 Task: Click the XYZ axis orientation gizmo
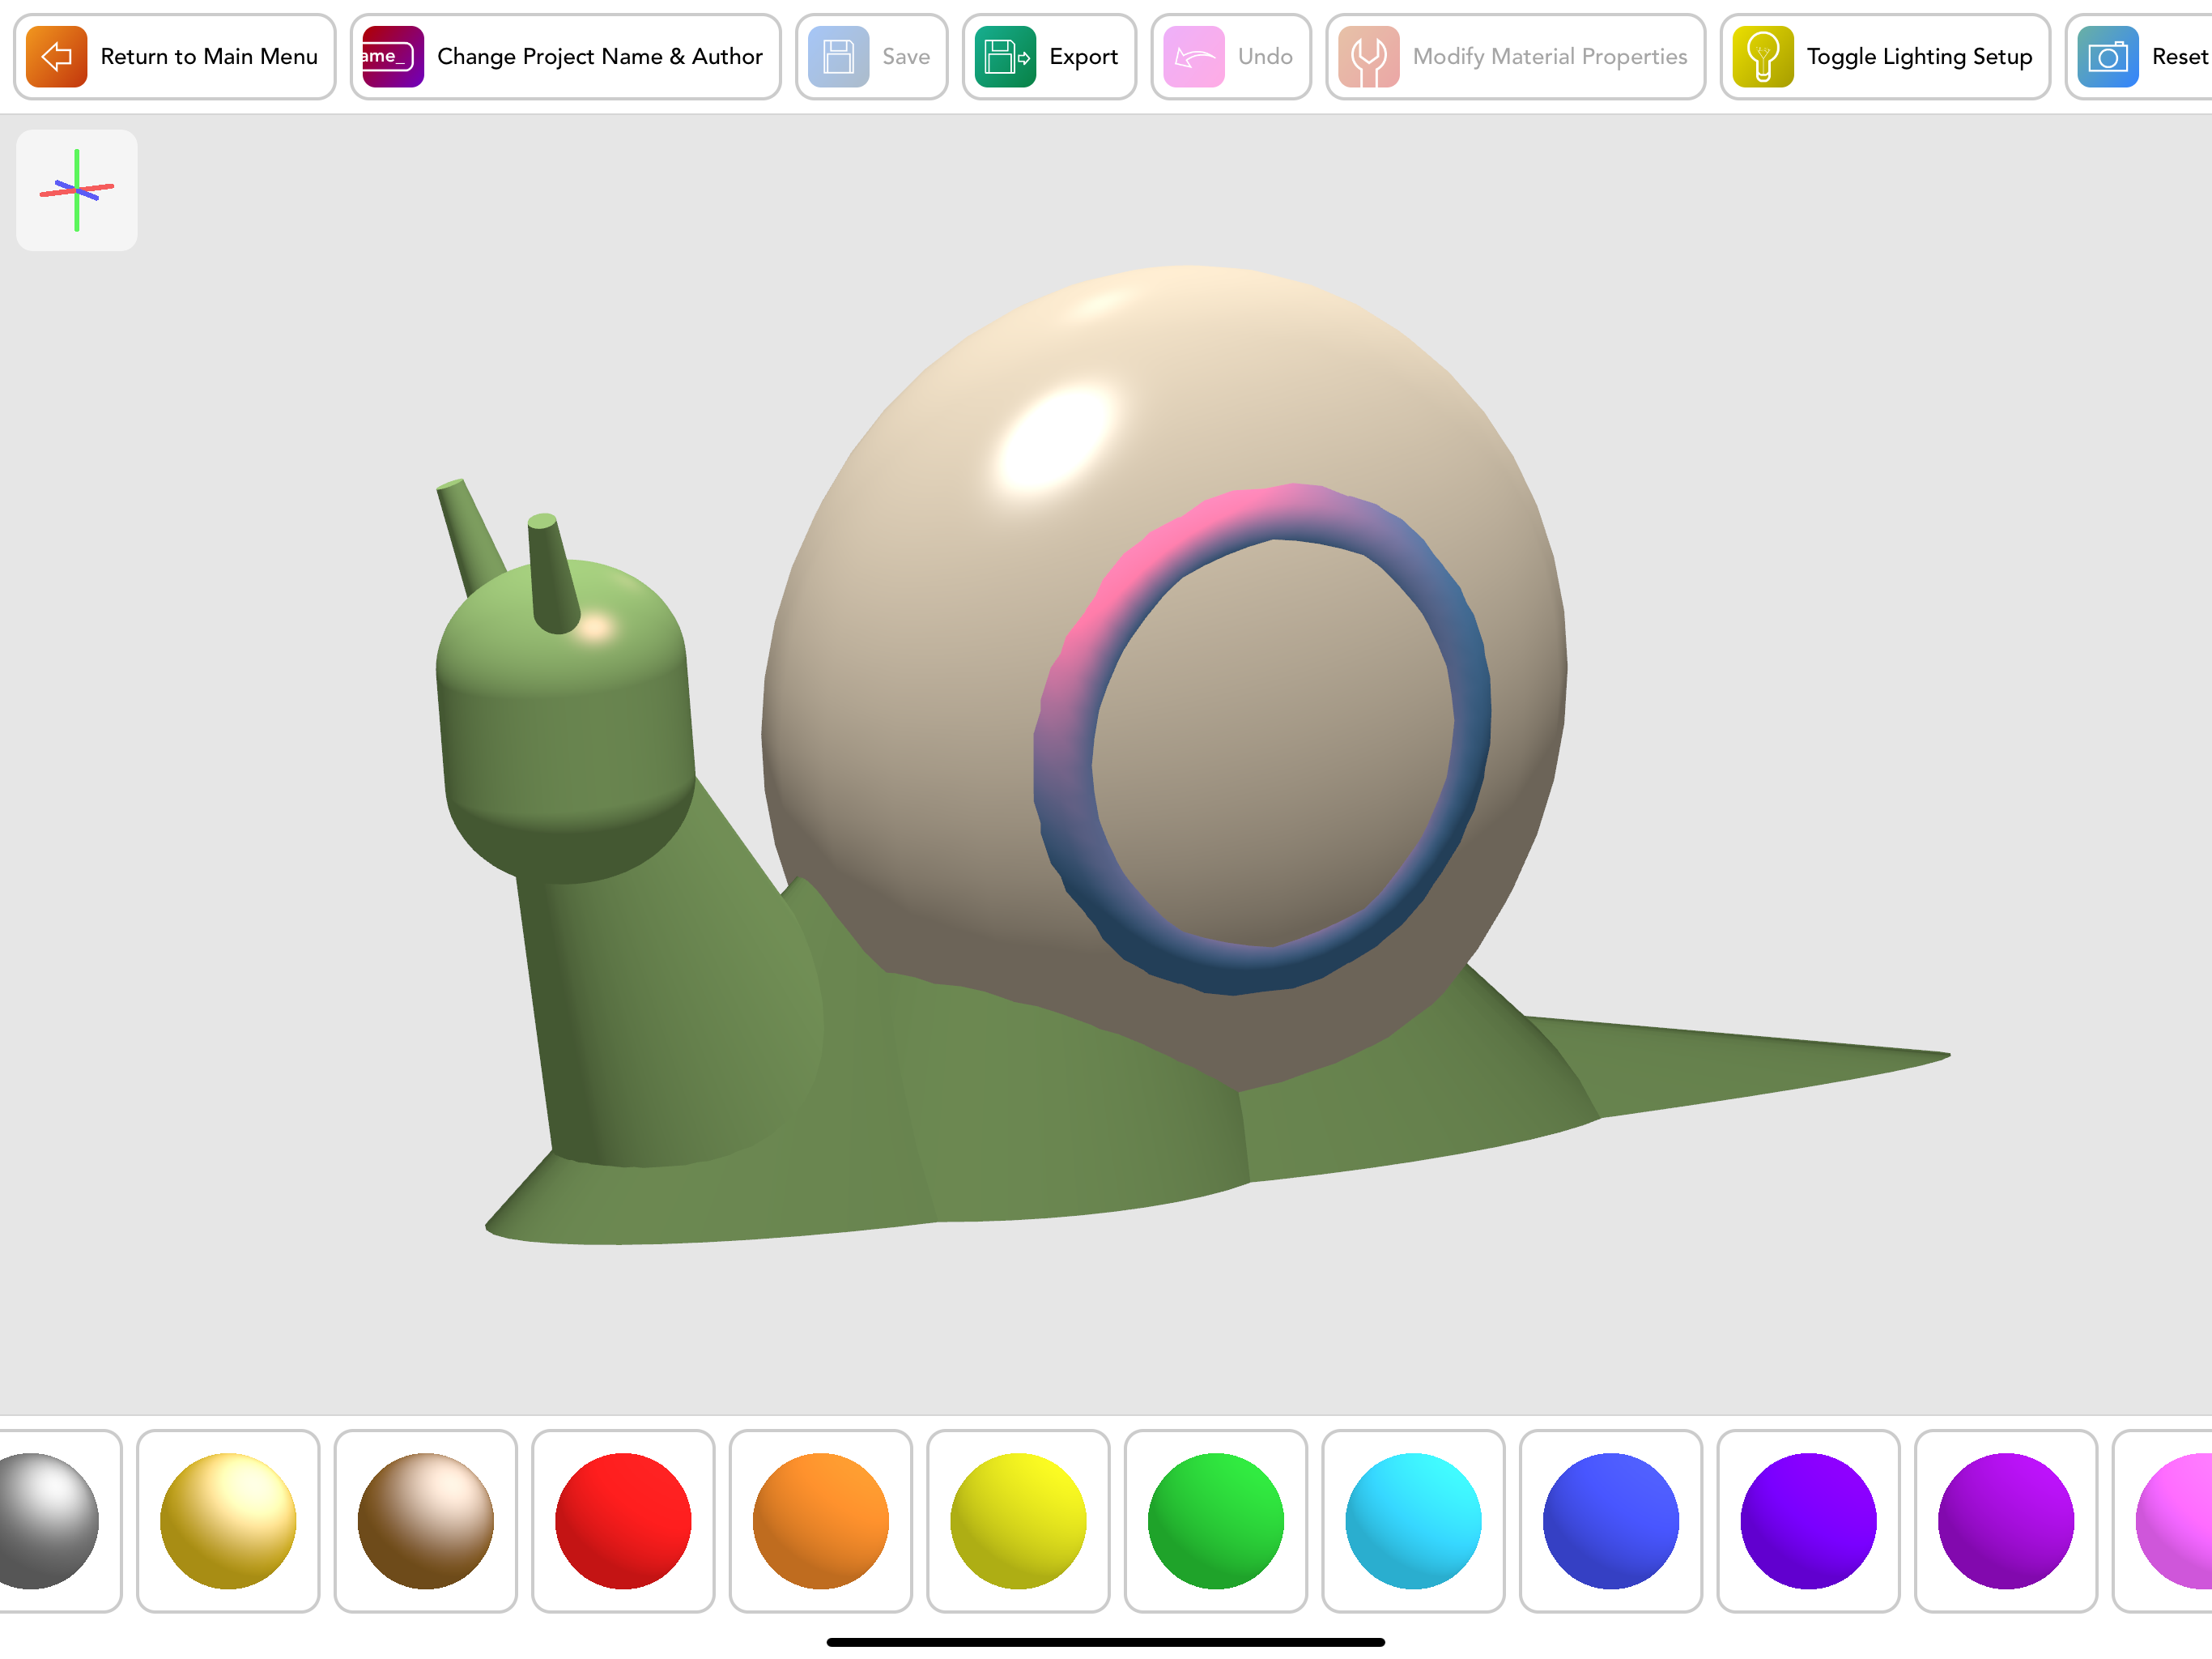[77, 190]
